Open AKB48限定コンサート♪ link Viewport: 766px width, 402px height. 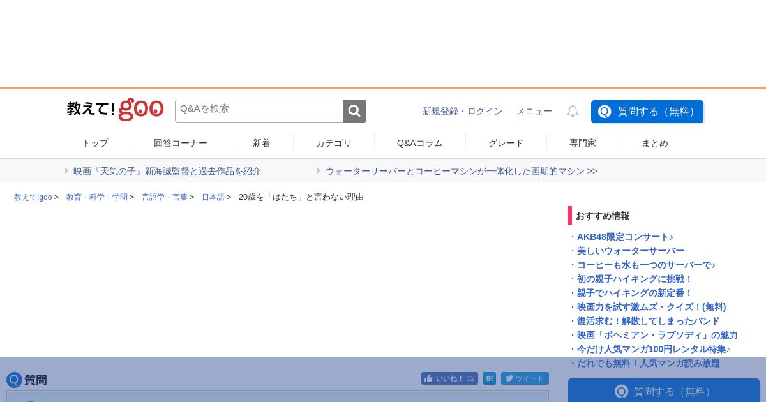point(625,237)
